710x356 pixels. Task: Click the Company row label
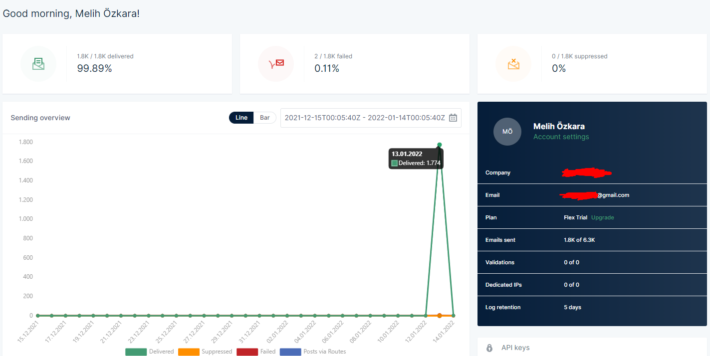(498, 173)
